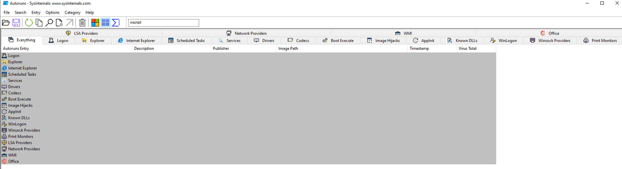The image size is (622, 169).
Task: Switch to the AppInit tab
Action: tap(424, 41)
